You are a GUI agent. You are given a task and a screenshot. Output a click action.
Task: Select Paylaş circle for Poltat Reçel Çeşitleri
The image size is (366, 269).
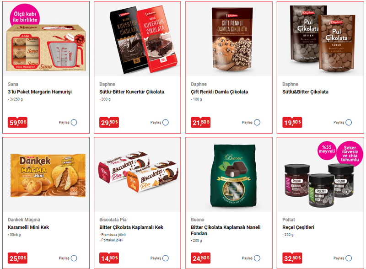click(x=349, y=258)
